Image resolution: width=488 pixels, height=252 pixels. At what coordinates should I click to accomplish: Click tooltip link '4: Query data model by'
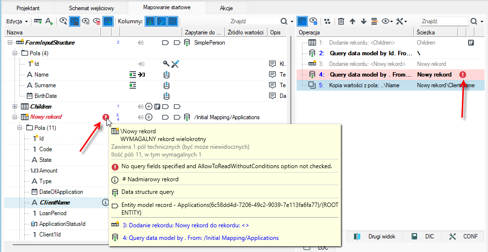tap(201, 238)
